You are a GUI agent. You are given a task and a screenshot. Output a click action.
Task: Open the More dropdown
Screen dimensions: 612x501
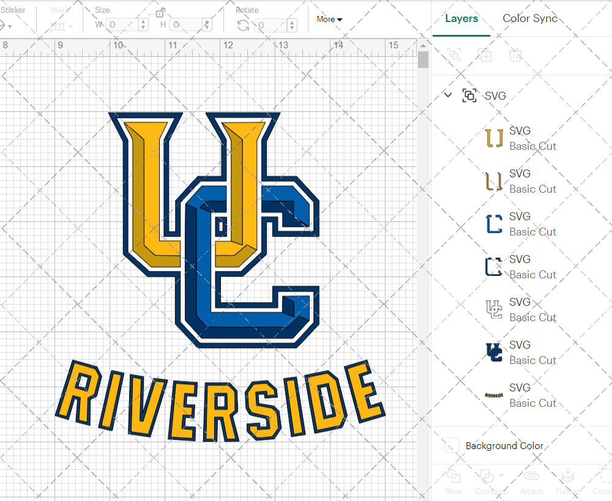point(329,19)
